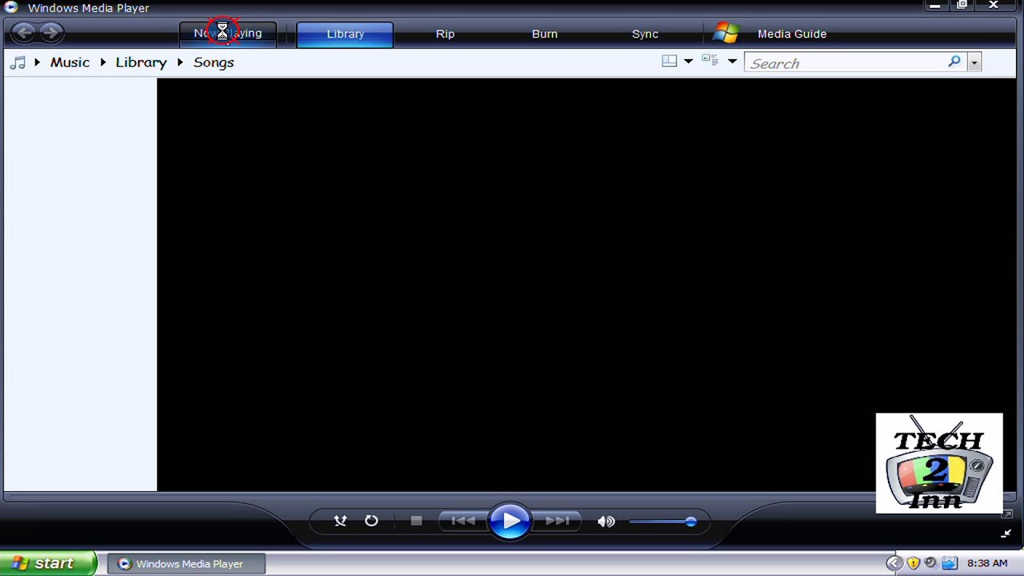Restore down the Media Player window
Screen dimensions: 1024x576
point(962,6)
